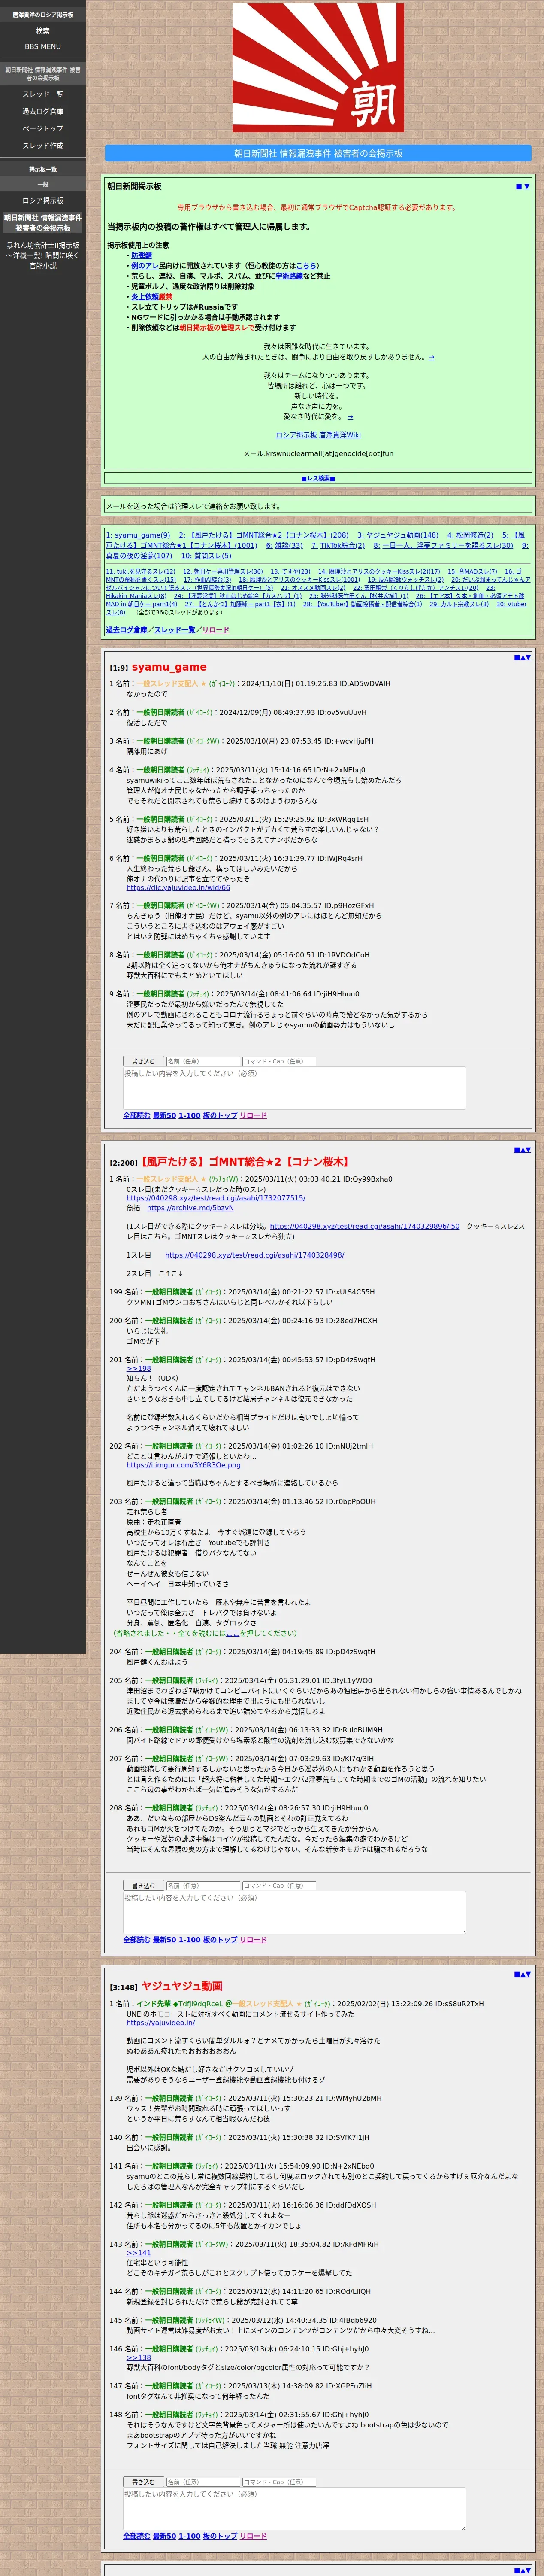Open the 学術路線 link

coord(289,276)
